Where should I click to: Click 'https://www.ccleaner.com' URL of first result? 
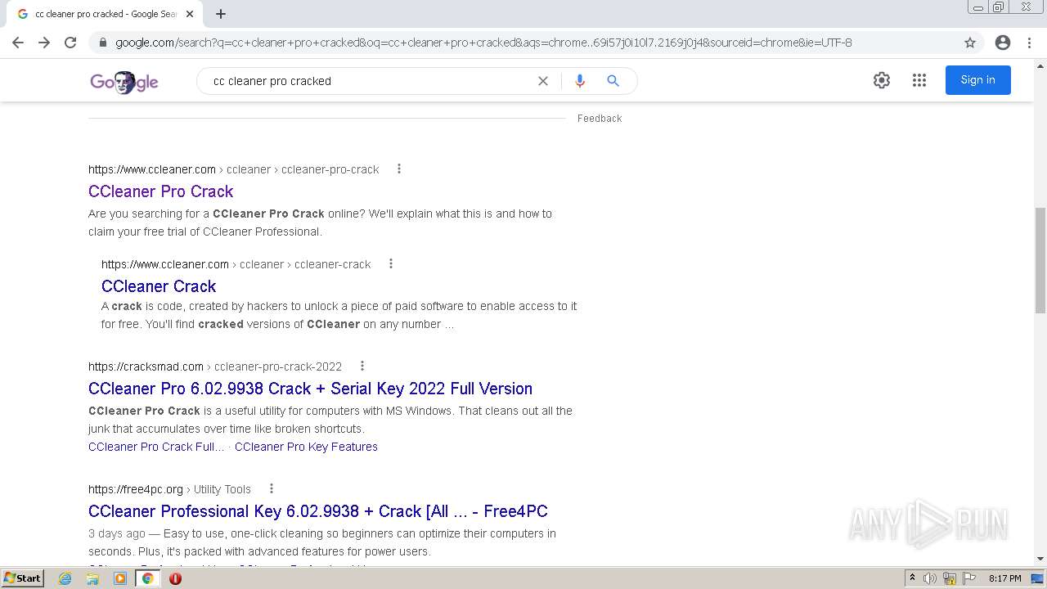click(x=152, y=169)
